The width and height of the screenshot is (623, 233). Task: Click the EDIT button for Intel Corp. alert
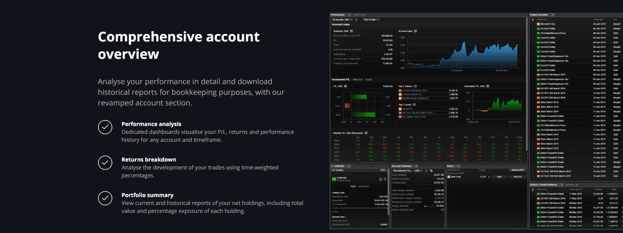tap(499, 177)
